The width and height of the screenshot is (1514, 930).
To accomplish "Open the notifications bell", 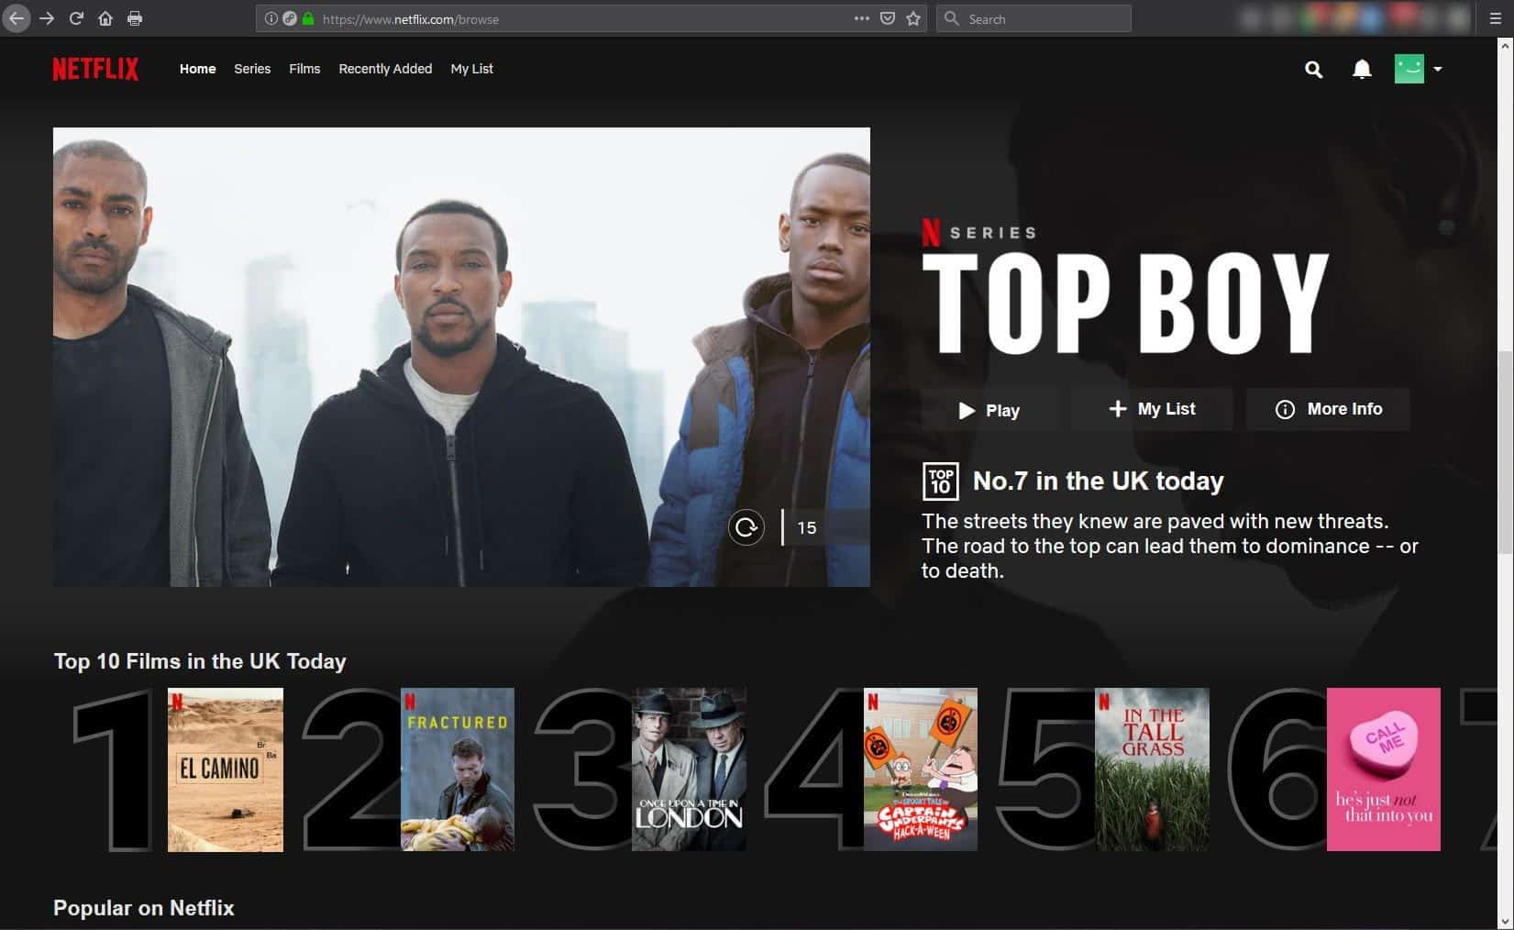I will (1362, 70).
